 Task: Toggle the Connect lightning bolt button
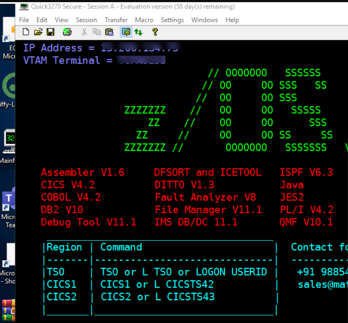(126, 32)
